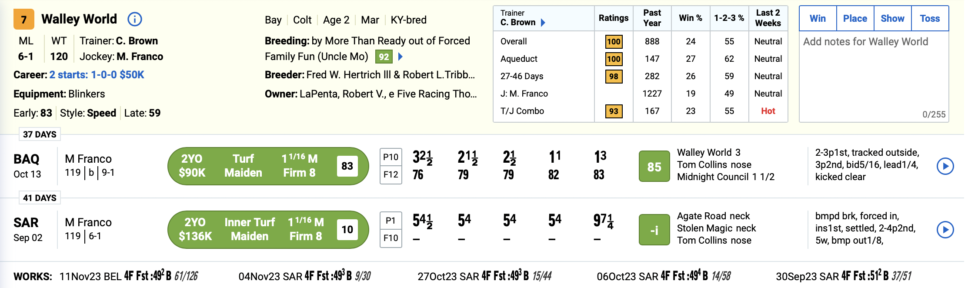Click the green 92 breeding rating badge
This screenshot has width=968, height=288.
(384, 57)
